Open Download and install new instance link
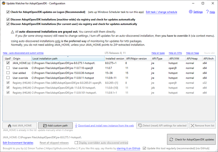The width and height of the screenshot is (218, 152). (x=106, y=126)
